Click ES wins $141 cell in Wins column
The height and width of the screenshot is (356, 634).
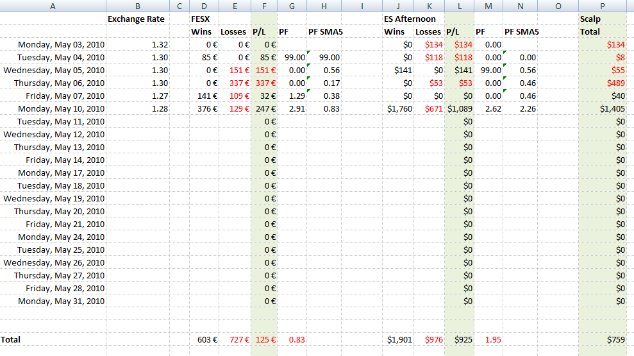[398, 70]
